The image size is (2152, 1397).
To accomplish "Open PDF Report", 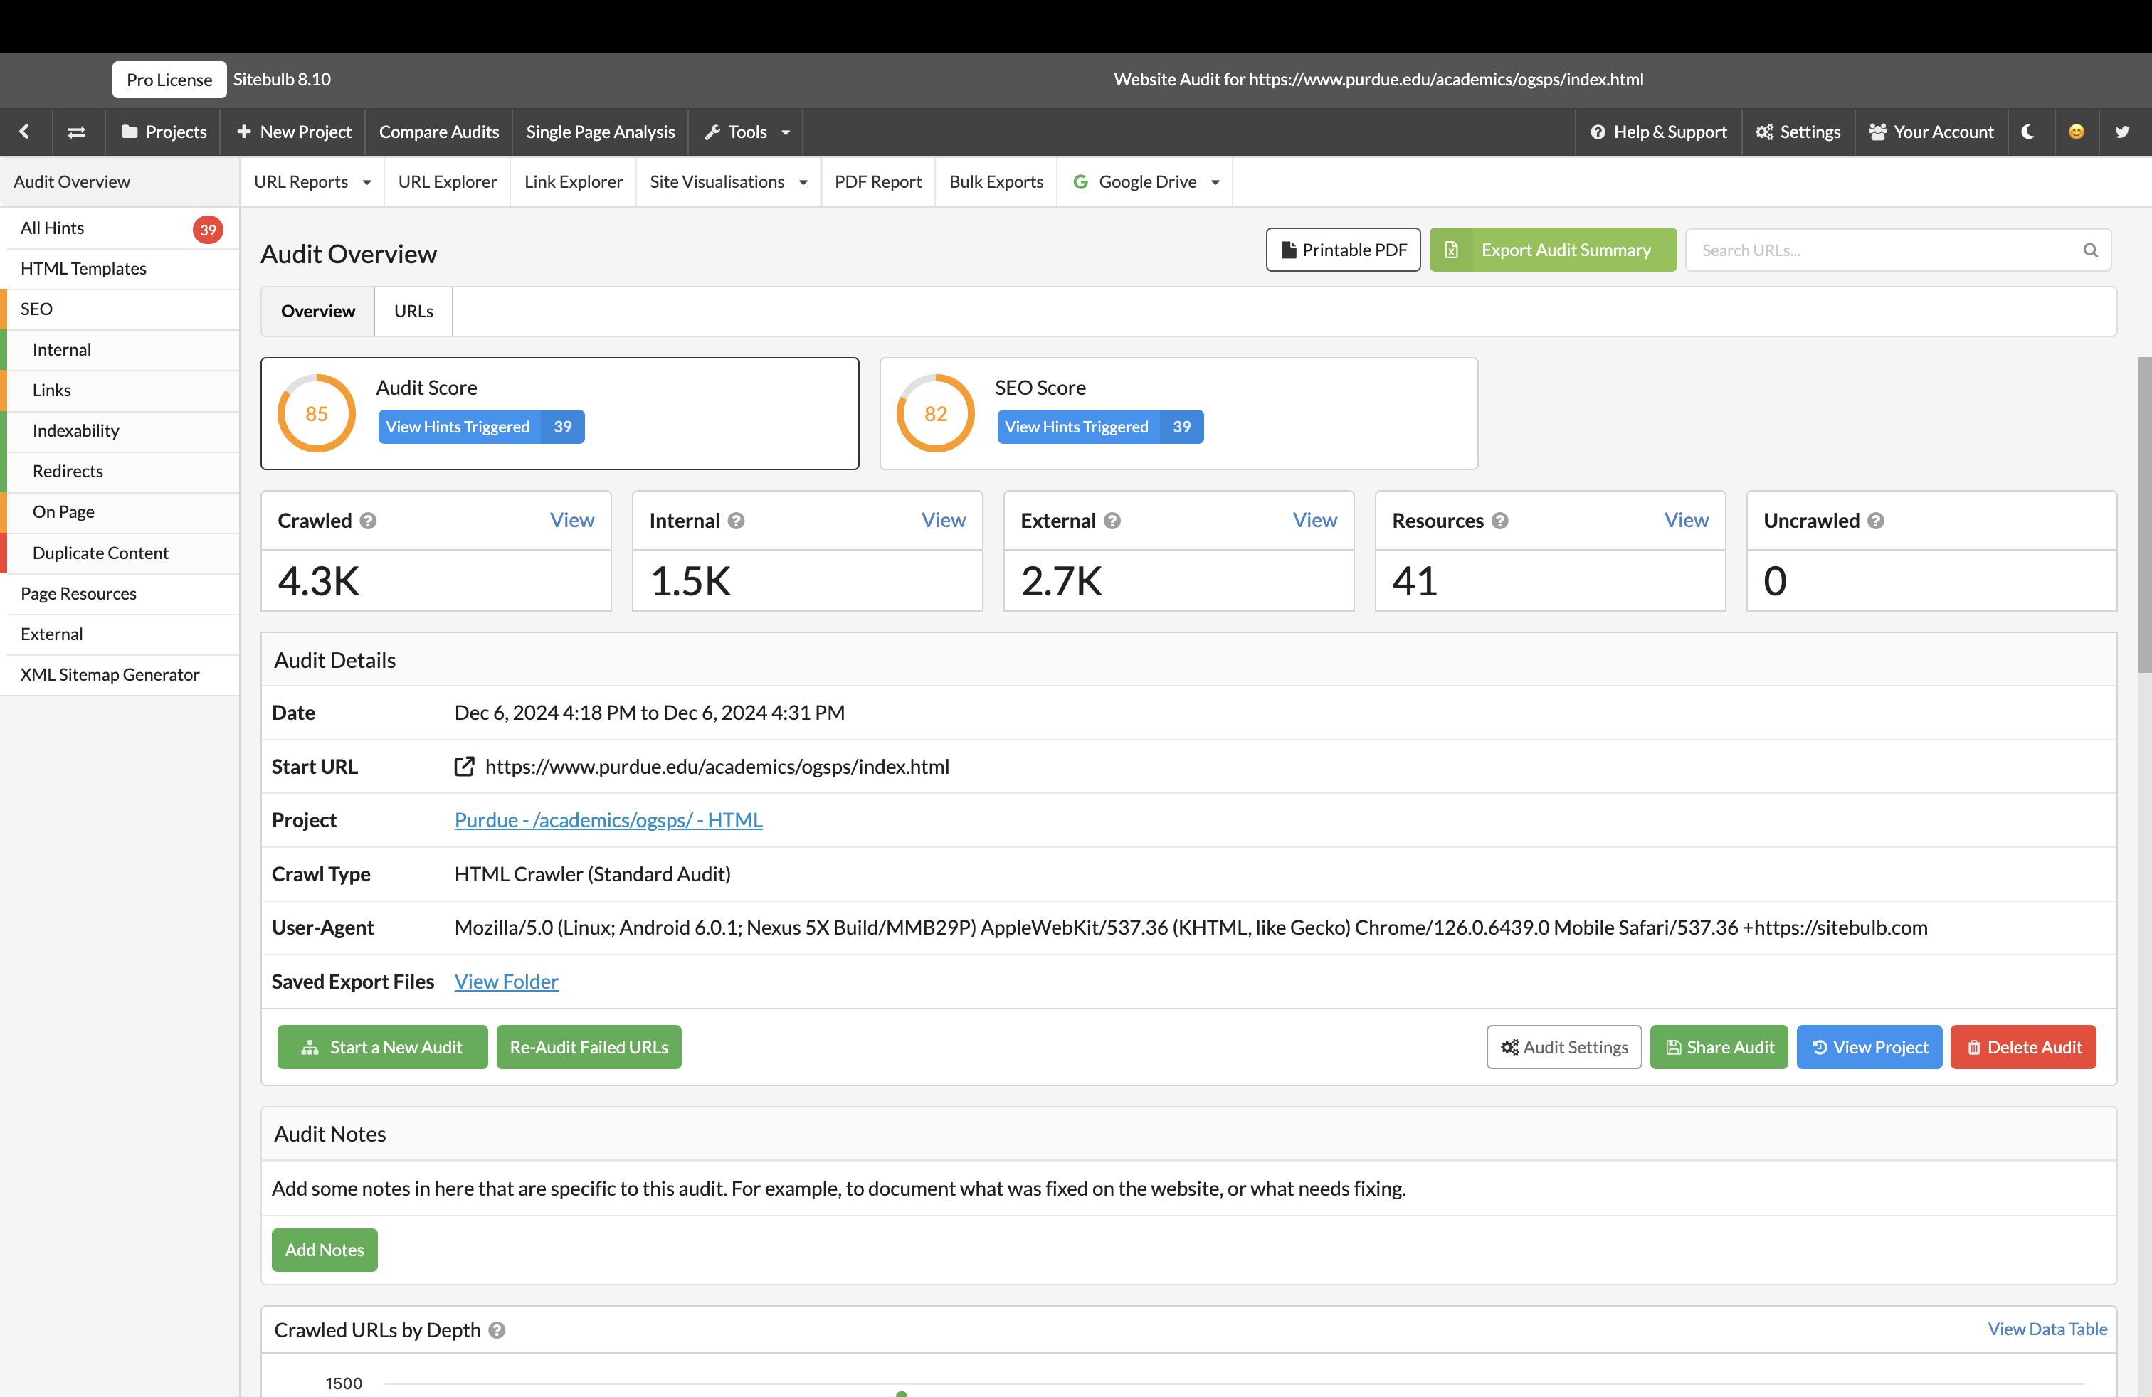I will pos(877,181).
